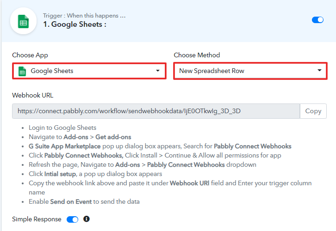Screen dimensions: 336x231
Task: Click the 'Enable Send on Event' instruction line
Action: (x=84, y=201)
